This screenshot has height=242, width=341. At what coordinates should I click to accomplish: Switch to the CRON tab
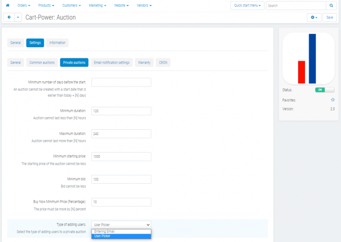(163, 63)
